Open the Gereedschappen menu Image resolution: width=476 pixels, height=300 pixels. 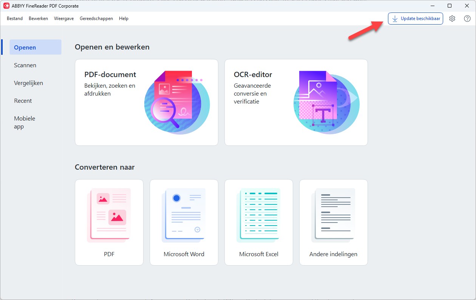tap(96, 19)
